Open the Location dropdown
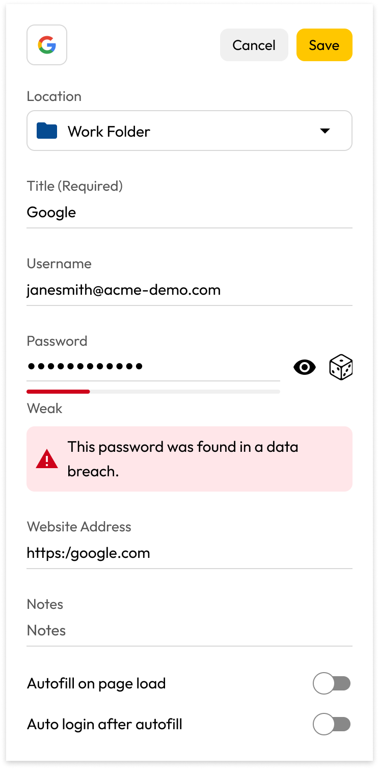This screenshot has height=769, width=379. point(189,131)
